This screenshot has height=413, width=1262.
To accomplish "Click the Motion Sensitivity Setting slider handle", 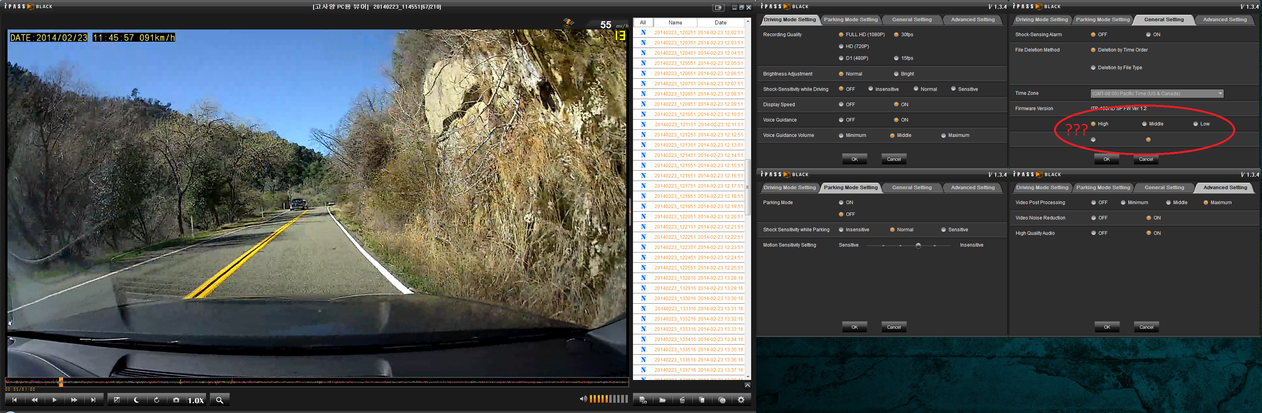I will coord(918,246).
